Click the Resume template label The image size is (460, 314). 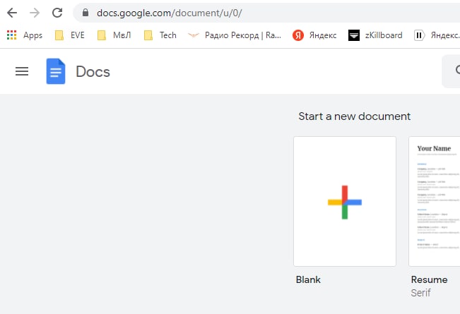pyautogui.click(x=429, y=279)
